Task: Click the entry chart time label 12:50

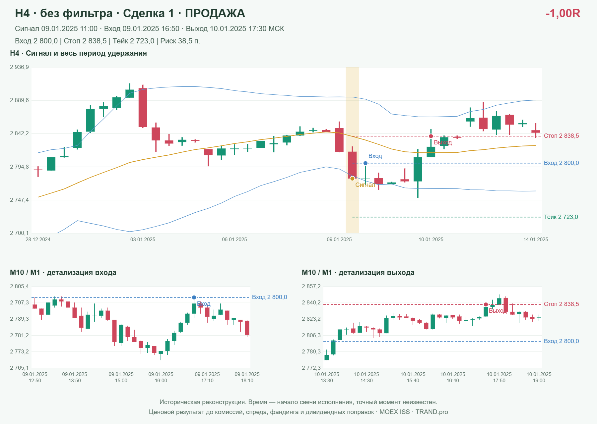Action: [35, 381]
